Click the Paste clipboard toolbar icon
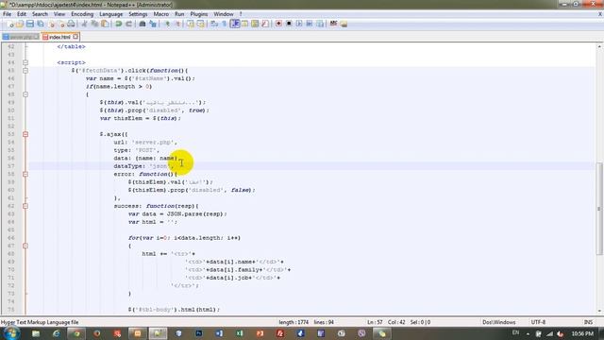Viewport: 604px width, 340px height. [105, 24]
